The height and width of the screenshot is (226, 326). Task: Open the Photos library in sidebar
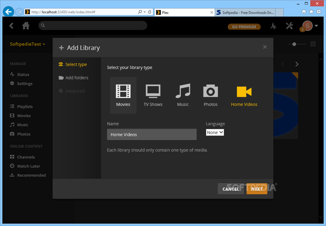point(20,134)
